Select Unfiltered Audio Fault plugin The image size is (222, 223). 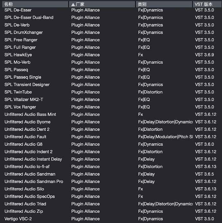[111, 137]
